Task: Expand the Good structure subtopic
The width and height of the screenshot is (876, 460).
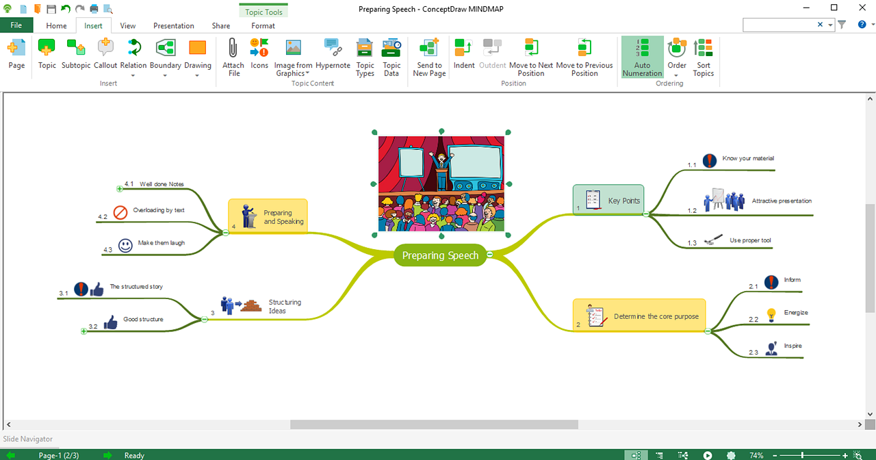Action: [x=83, y=331]
